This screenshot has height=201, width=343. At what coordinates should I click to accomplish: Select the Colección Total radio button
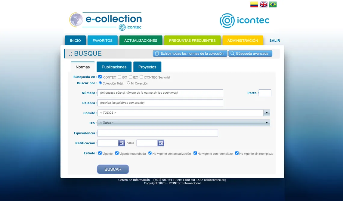pos(100,83)
